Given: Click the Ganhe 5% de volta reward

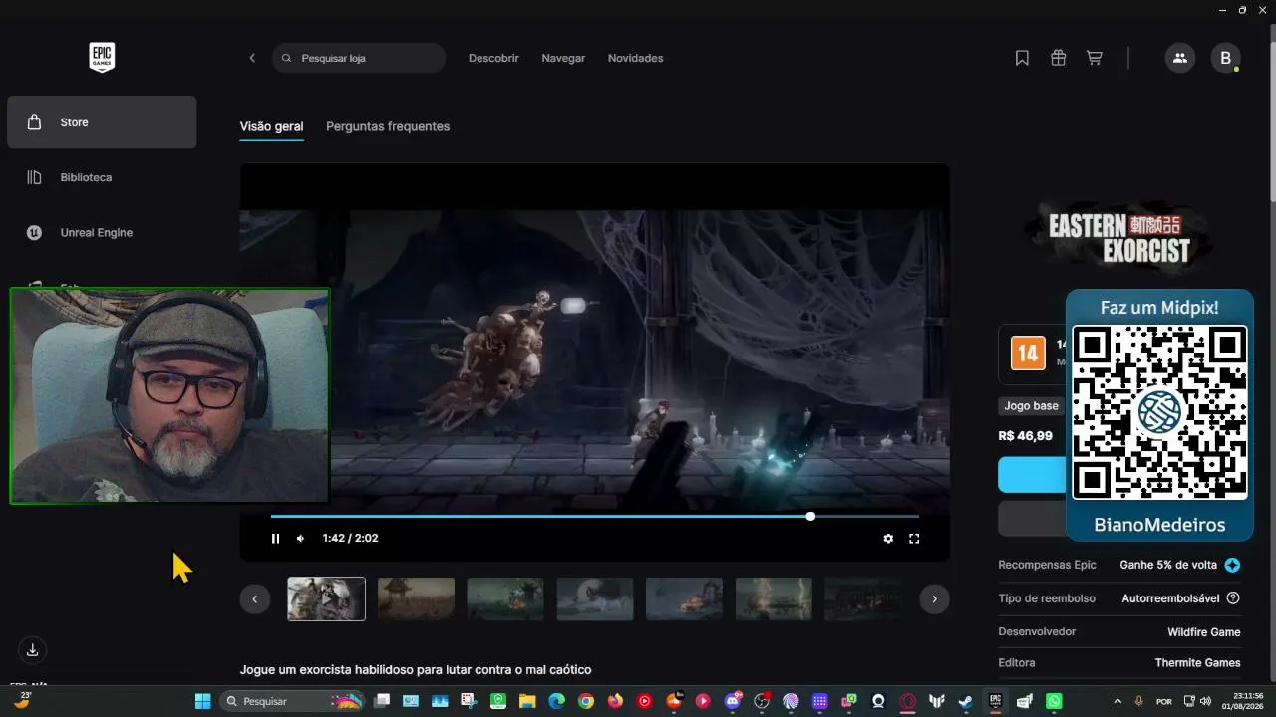Looking at the screenshot, I should tap(1168, 565).
